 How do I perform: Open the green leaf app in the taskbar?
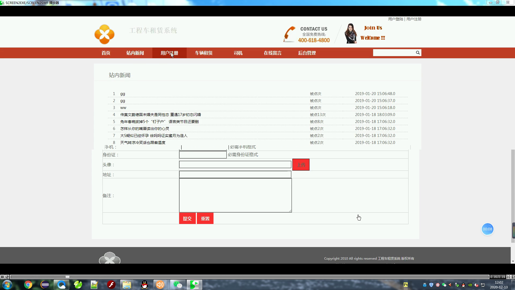pos(78,285)
